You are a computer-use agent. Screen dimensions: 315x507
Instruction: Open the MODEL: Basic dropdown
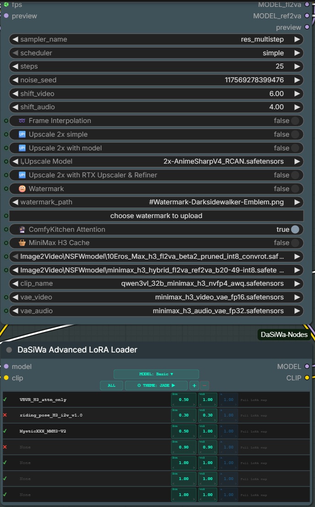pos(156,374)
